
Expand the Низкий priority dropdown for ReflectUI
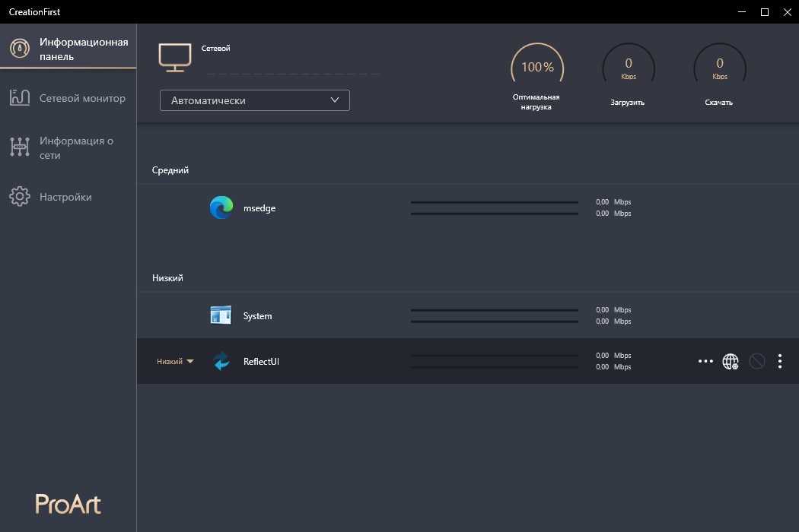tap(175, 362)
